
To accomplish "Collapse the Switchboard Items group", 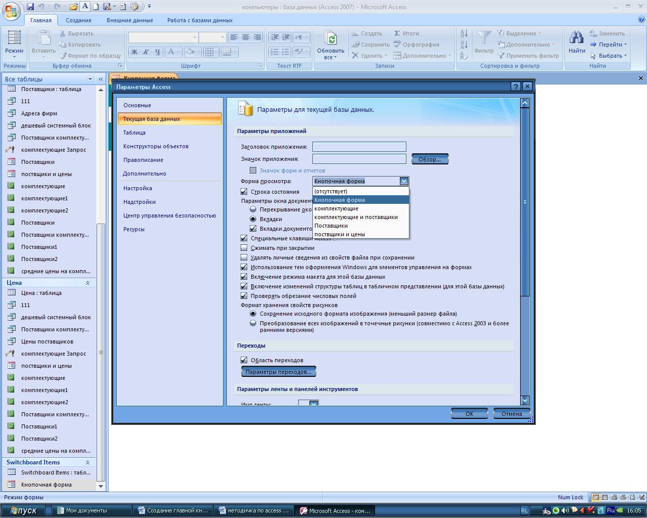I will [x=87, y=462].
